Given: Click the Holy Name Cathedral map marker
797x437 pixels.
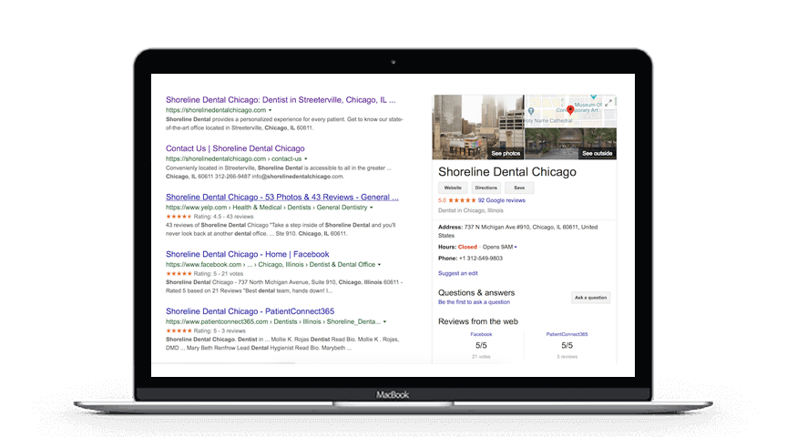Looking at the screenshot, I should [531, 111].
